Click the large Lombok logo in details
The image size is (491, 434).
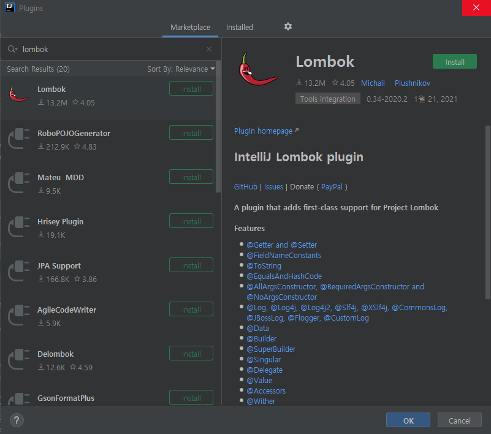[258, 69]
